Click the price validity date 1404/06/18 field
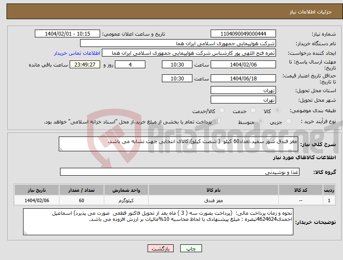This screenshot has width=343, height=260. click(243, 78)
